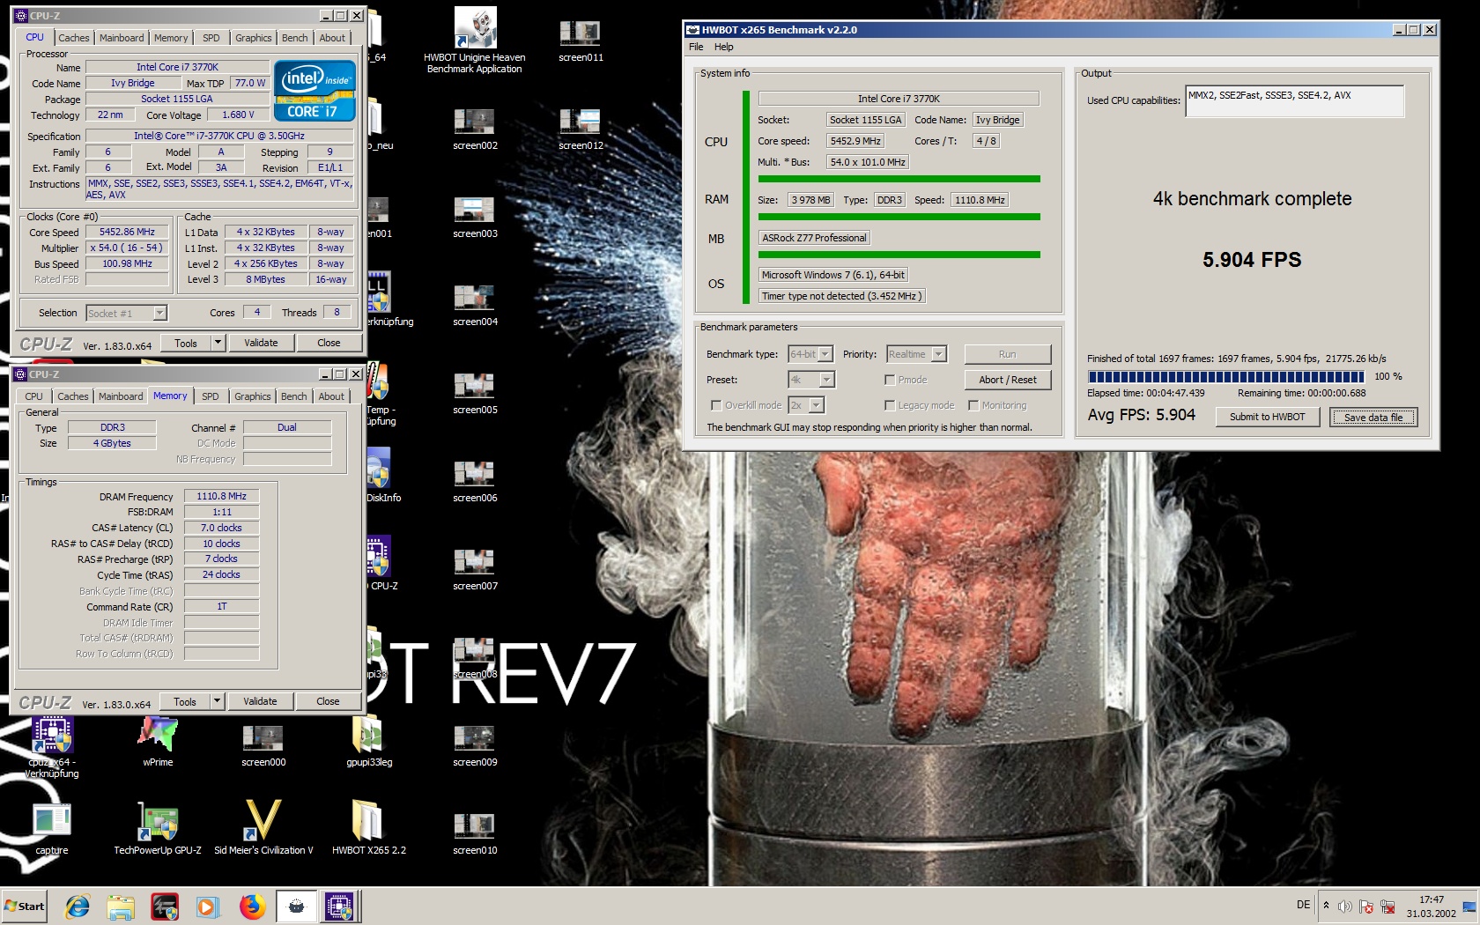This screenshot has width=1480, height=925.
Task: Open Priority Realtime dropdown
Action: coord(916,354)
